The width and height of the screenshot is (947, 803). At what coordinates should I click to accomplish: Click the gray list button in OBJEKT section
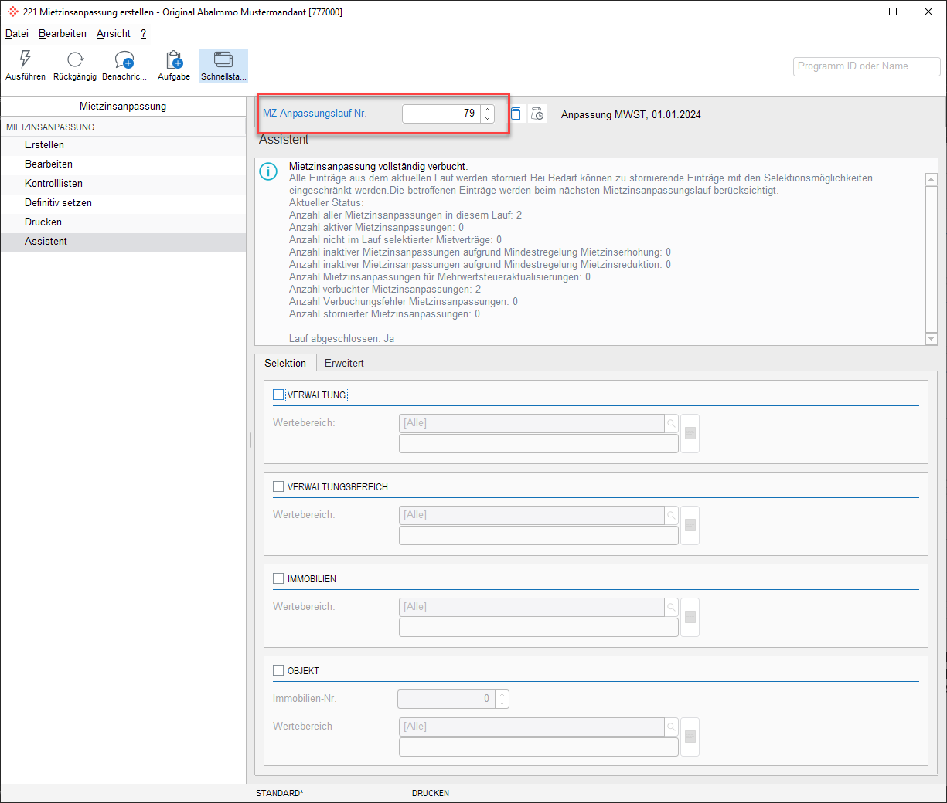pyautogui.click(x=690, y=737)
